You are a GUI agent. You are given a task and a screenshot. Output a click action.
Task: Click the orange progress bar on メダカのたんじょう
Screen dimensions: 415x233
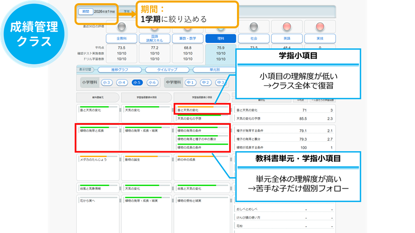tap(93, 157)
